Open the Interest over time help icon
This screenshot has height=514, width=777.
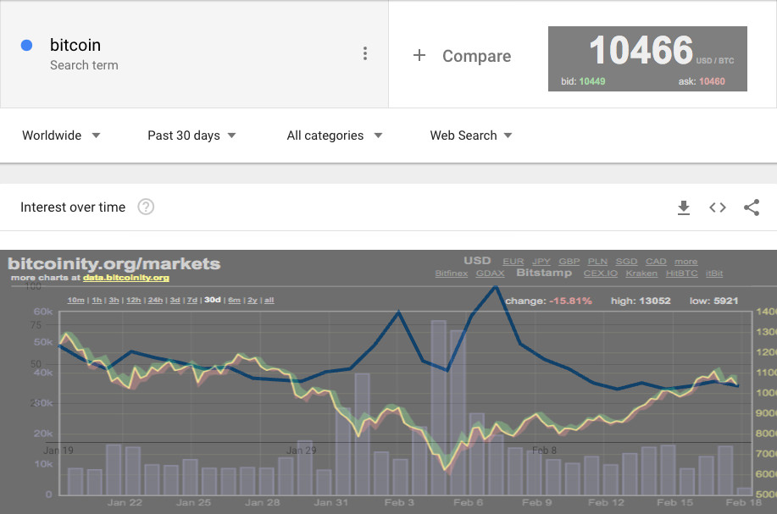(146, 207)
